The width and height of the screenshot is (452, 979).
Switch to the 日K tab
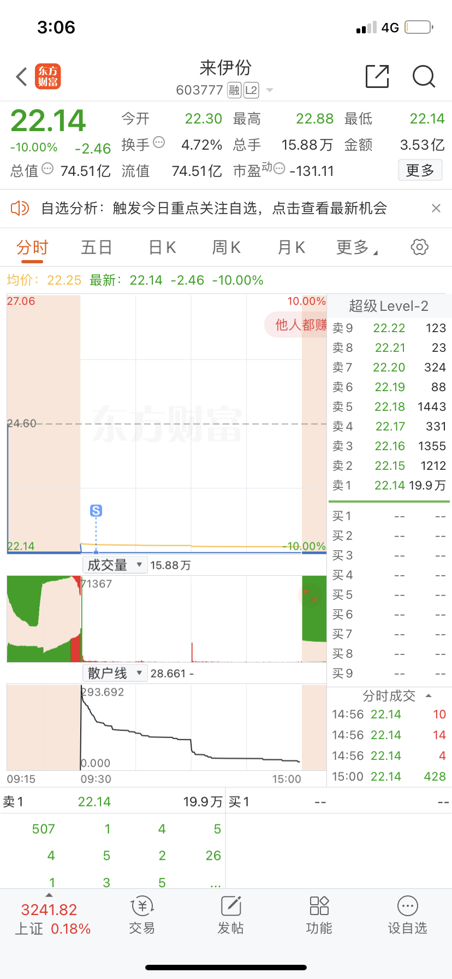[x=162, y=247]
